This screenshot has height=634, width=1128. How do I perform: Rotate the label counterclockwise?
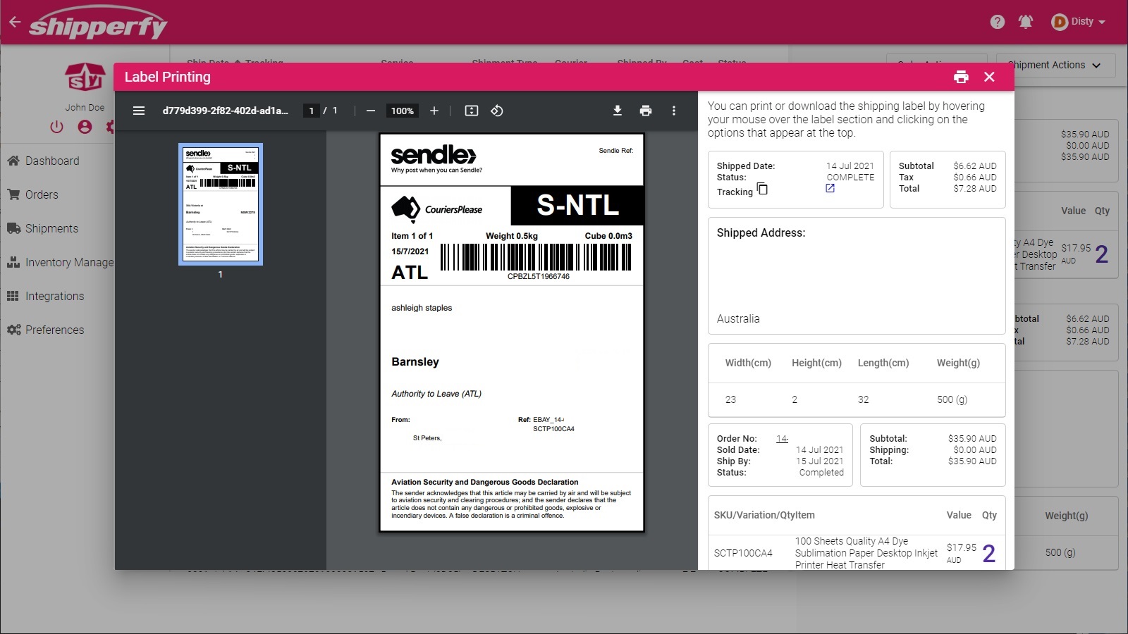click(497, 111)
